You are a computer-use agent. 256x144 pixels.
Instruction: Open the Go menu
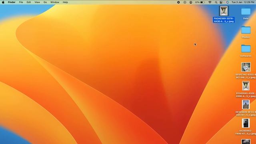click(45, 2)
